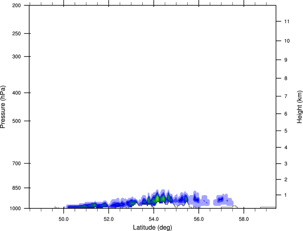Image resolution: width=303 pixels, height=231 pixels.
Task: Click the Latitude (deg) axis title
Action: click(x=152, y=227)
